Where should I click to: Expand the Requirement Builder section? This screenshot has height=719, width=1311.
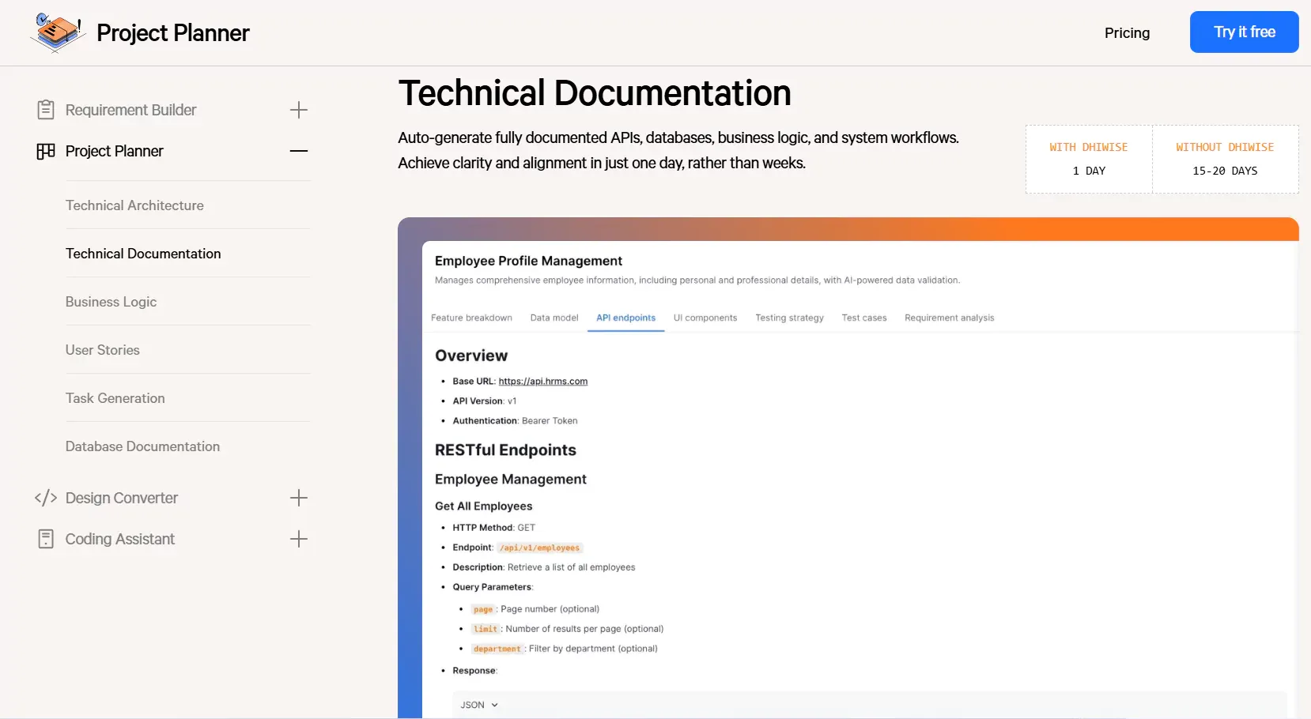(299, 110)
